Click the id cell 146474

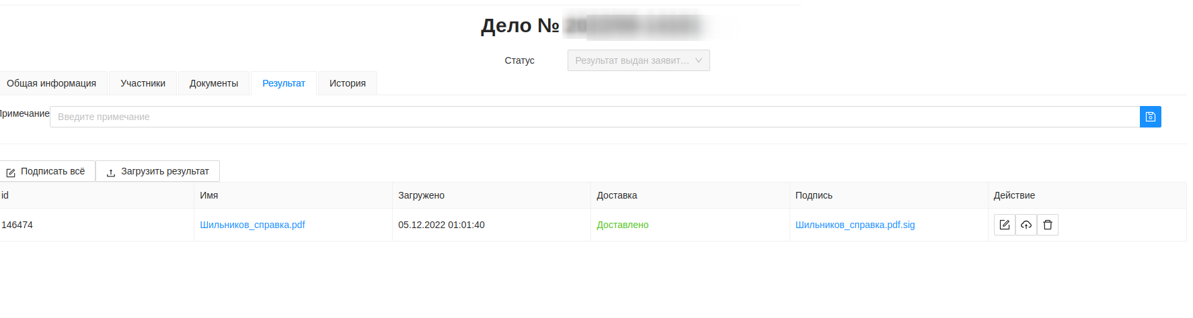[x=17, y=225]
